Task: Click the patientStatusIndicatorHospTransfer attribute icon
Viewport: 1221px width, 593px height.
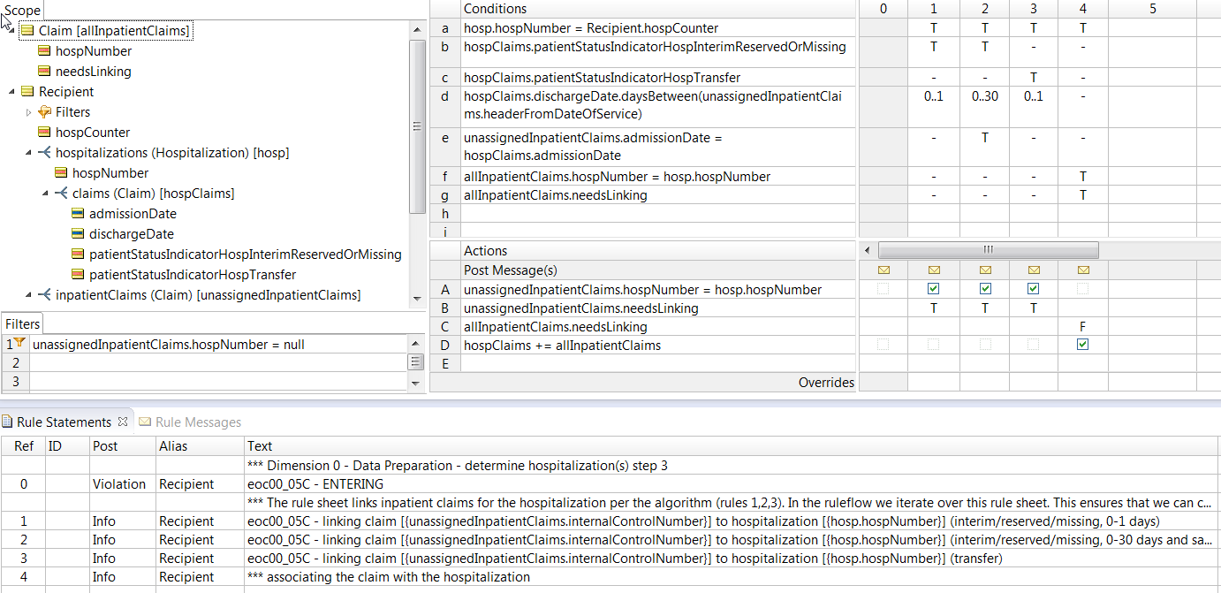Action: point(78,275)
